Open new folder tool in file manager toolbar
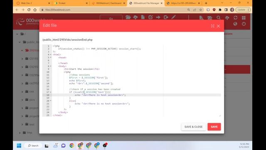 click(x=128, y=17)
